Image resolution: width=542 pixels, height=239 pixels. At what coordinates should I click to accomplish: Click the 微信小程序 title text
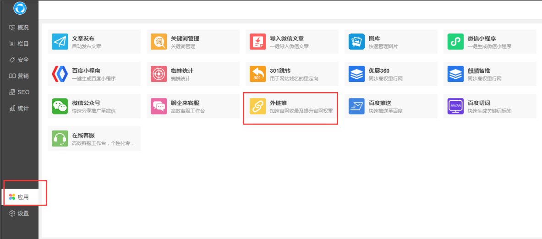click(x=482, y=38)
